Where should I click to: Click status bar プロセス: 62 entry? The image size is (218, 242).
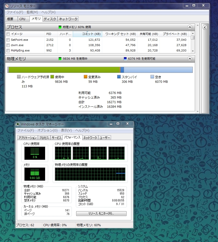pyautogui.click(x=25, y=225)
